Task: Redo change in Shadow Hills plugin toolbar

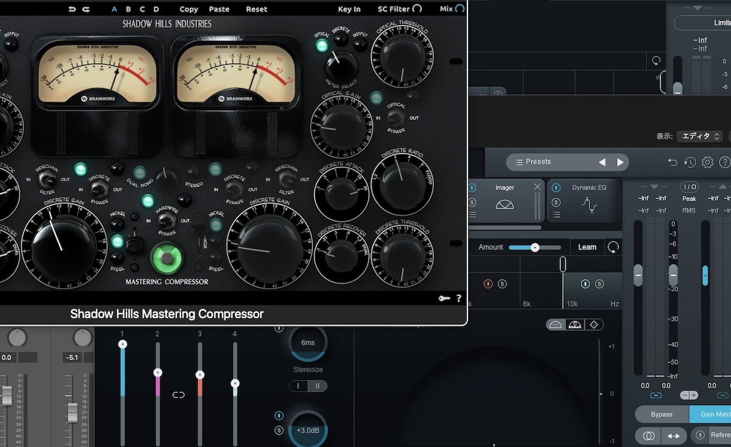Action: [86, 9]
